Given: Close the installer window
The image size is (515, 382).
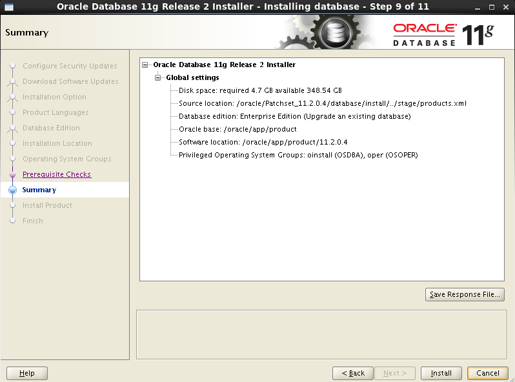Looking at the screenshot, I should (x=506, y=7).
